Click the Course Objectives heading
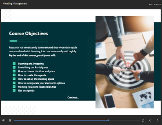Viewport: 162px width, 125px height. [28, 34]
